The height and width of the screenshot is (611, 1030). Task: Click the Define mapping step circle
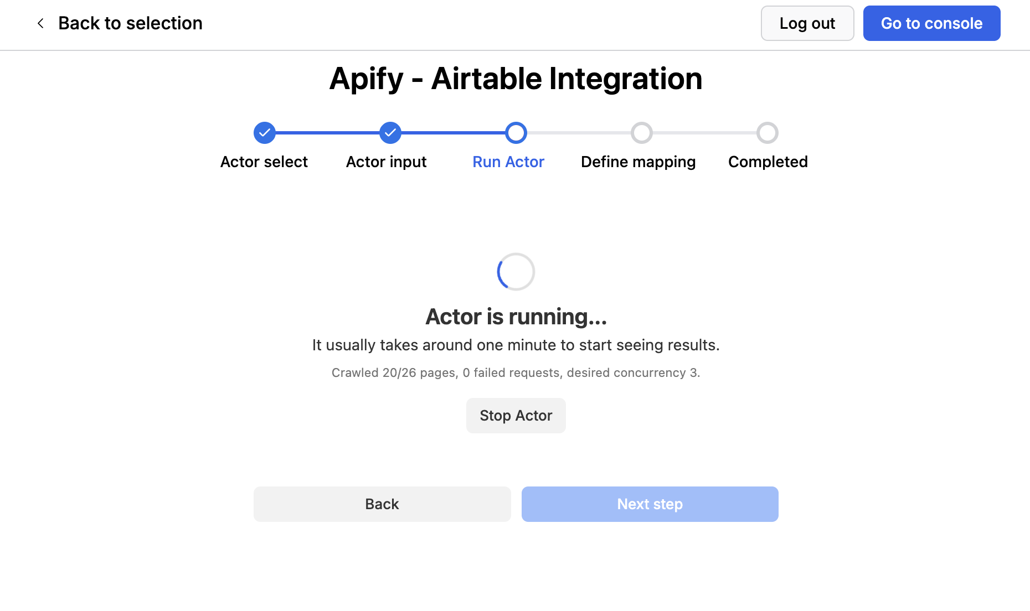click(x=642, y=133)
